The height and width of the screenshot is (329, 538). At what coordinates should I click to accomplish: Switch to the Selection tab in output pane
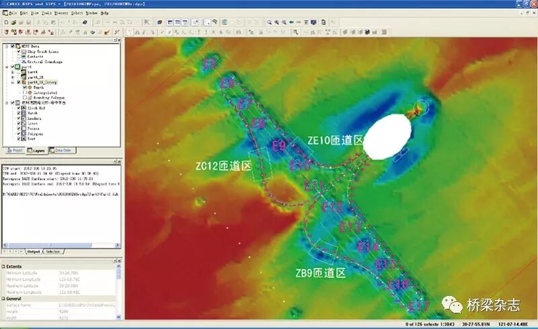[x=53, y=252]
